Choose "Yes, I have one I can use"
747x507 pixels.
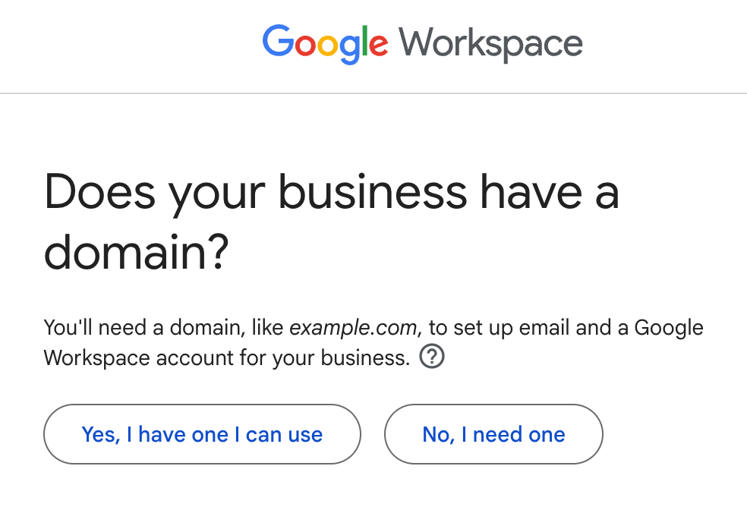coord(202,434)
